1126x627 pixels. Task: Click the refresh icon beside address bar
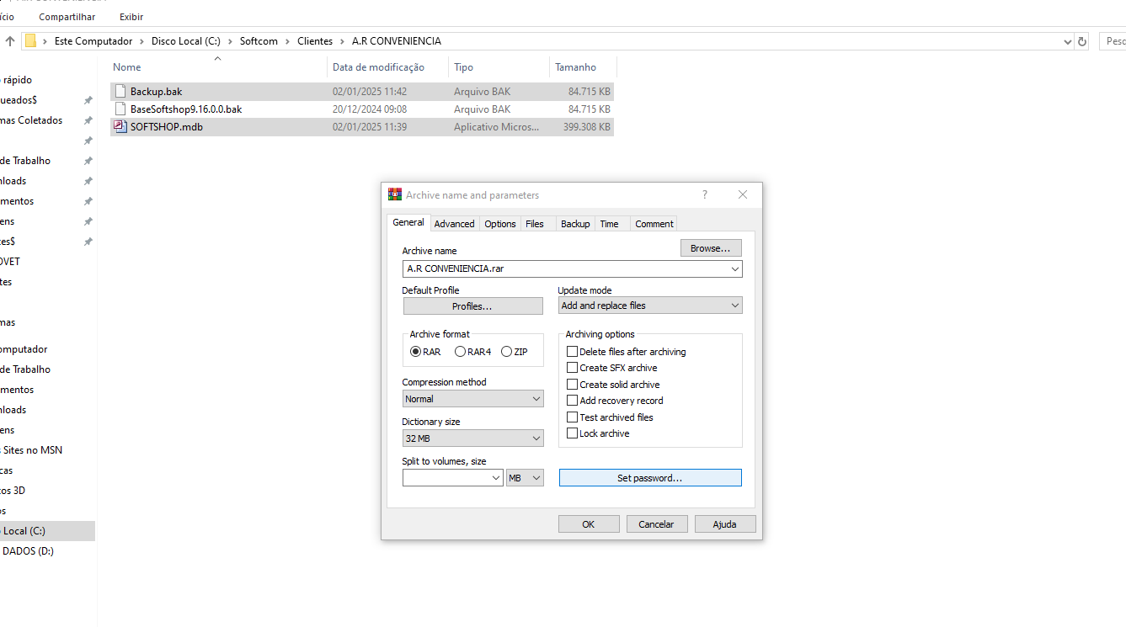[x=1082, y=41]
